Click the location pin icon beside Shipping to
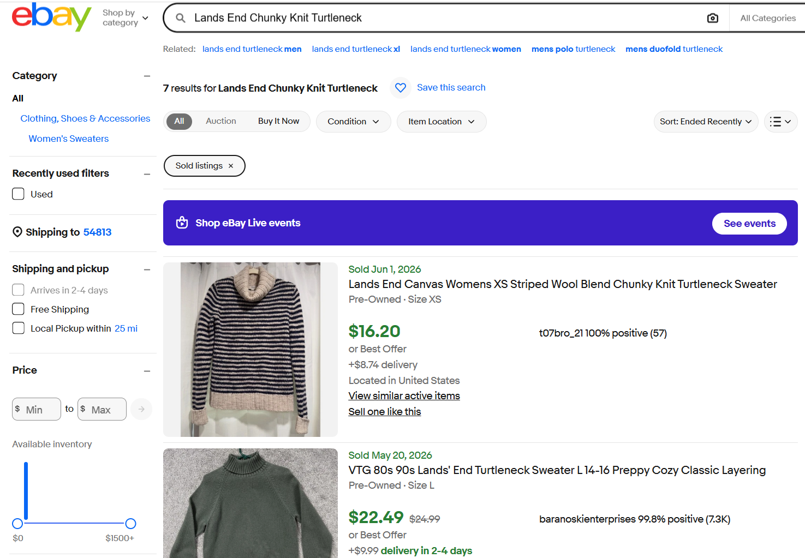This screenshot has height=558, width=805. click(17, 232)
